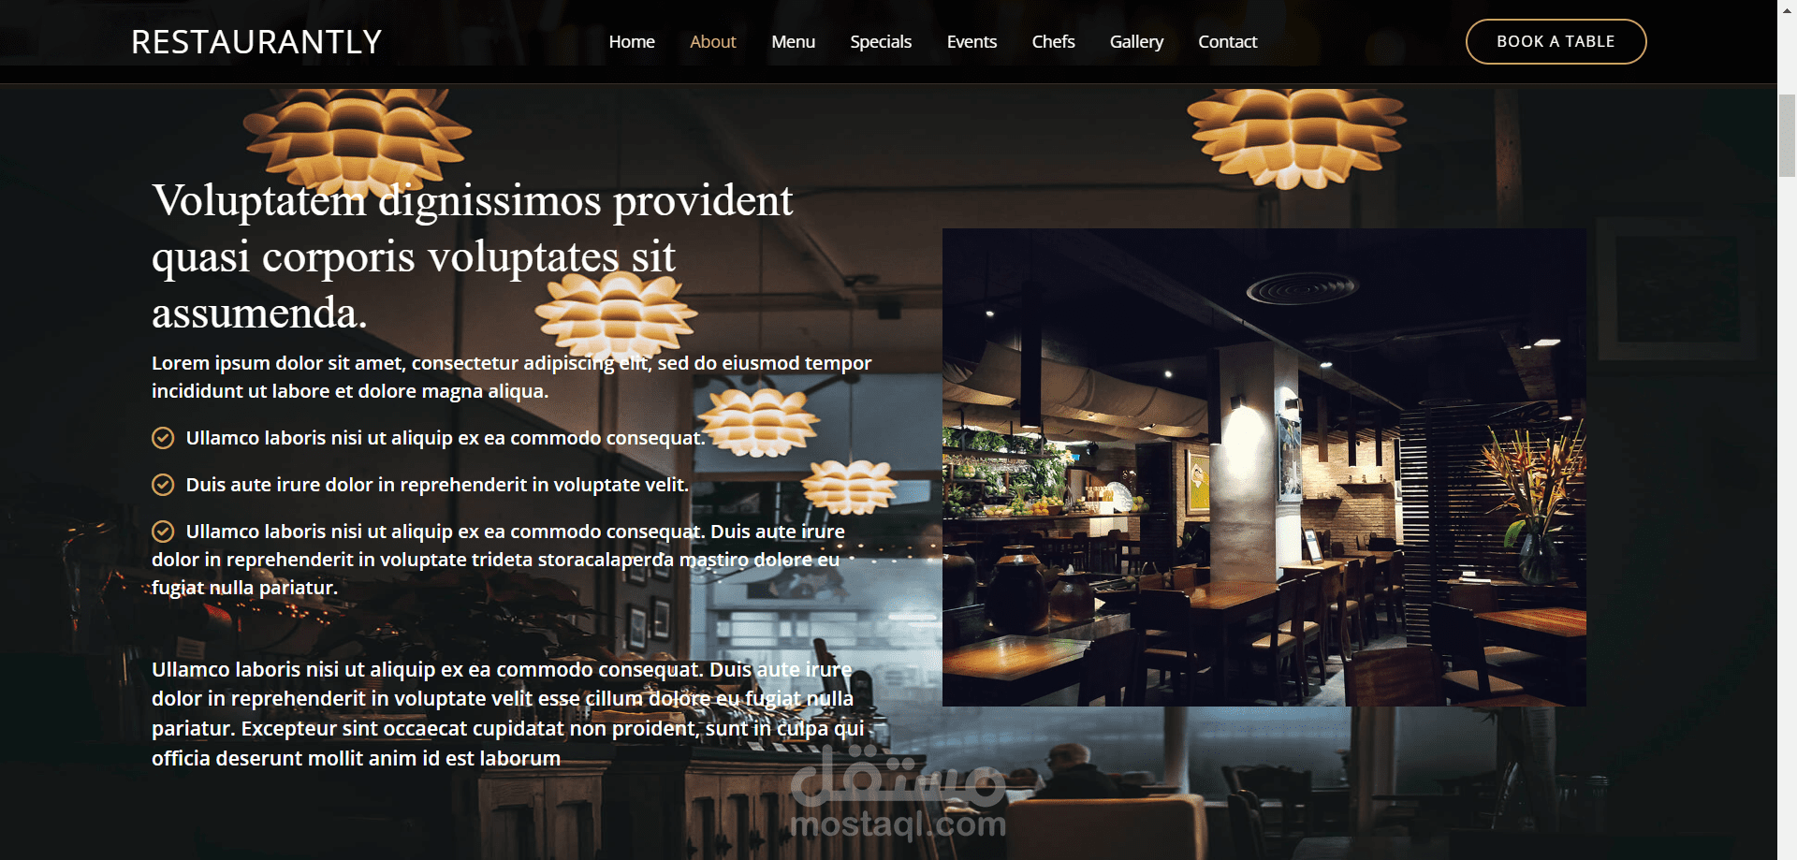Open the Specials section
The image size is (1797, 860).
point(881,42)
